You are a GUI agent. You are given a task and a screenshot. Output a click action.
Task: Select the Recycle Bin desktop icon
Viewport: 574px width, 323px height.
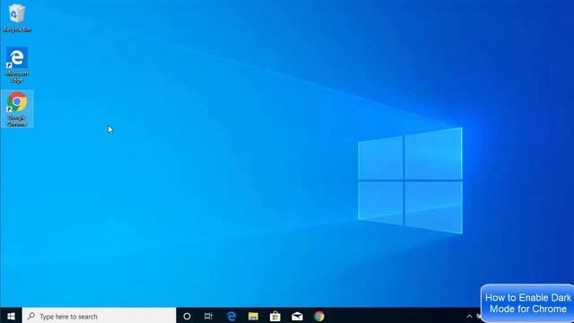point(17,18)
